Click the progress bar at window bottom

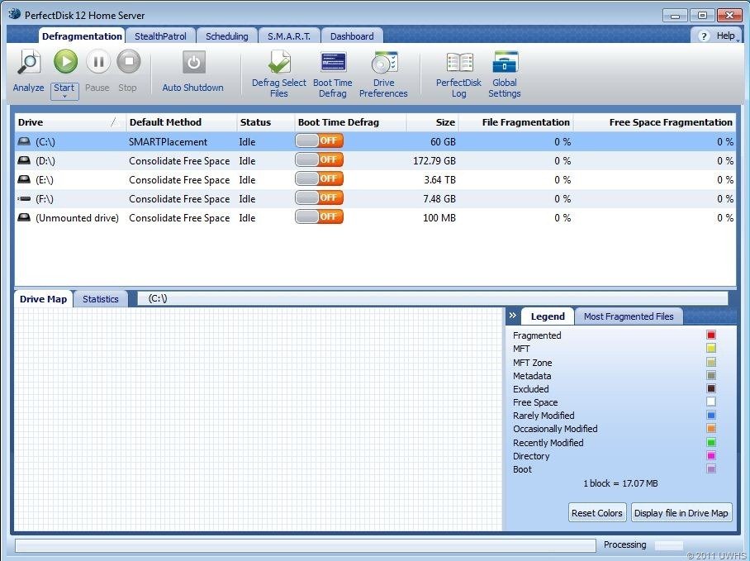tap(306, 545)
